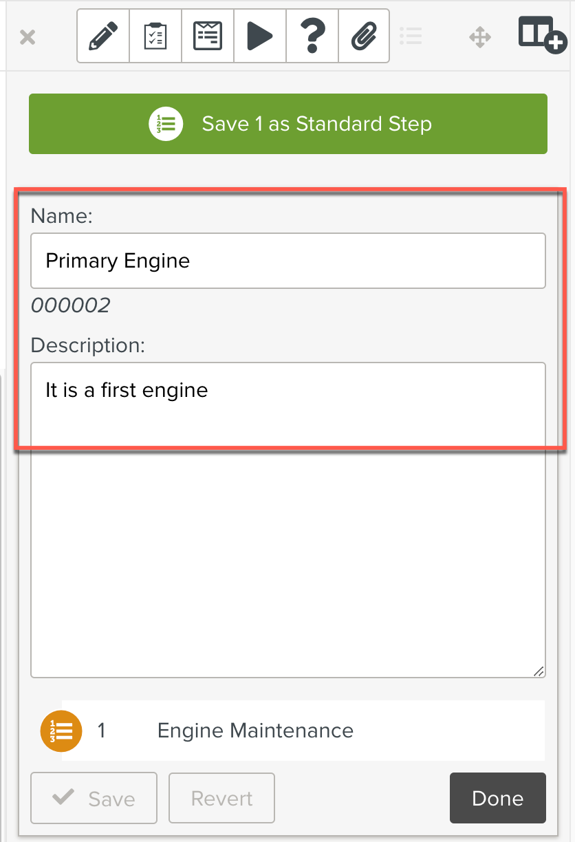The width and height of the screenshot is (575, 842).
Task: Open the paperclip attachments tab
Action: coord(364,36)
